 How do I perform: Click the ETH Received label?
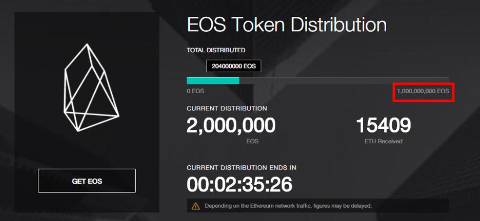pyautogui.click(x=383, y=141)
